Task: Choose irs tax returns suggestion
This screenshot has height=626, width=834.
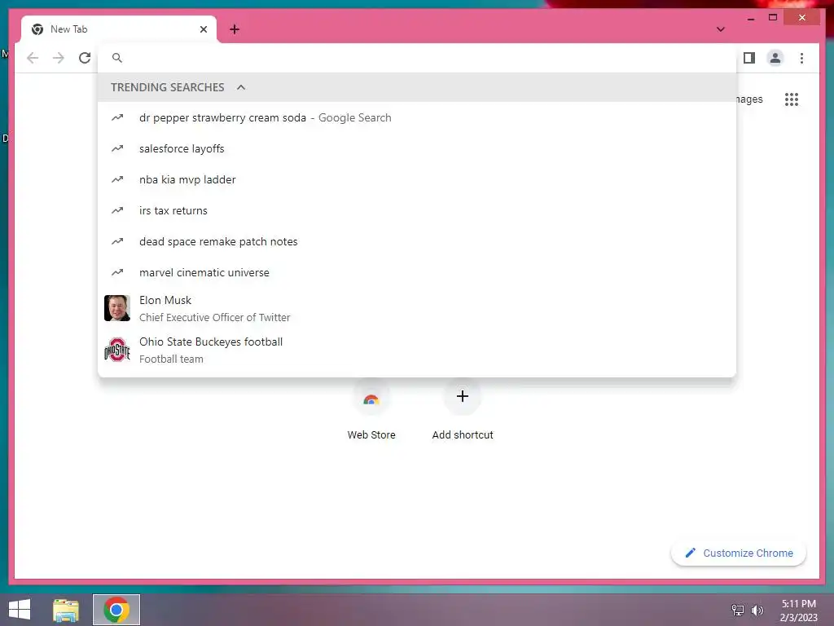Action: click(417, 210)
